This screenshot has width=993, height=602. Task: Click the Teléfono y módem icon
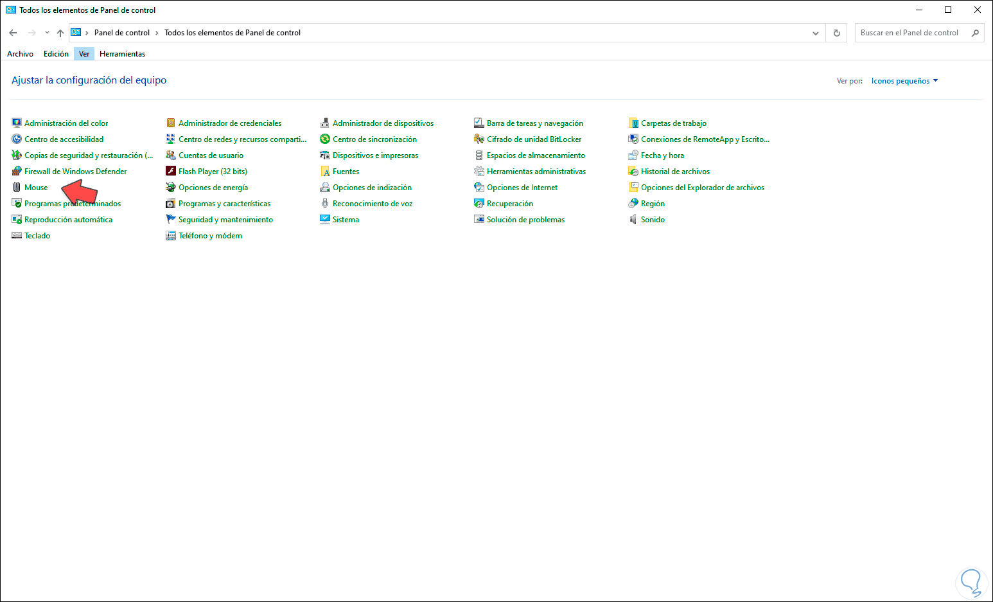pyautogui.click(x=171, y=235)
